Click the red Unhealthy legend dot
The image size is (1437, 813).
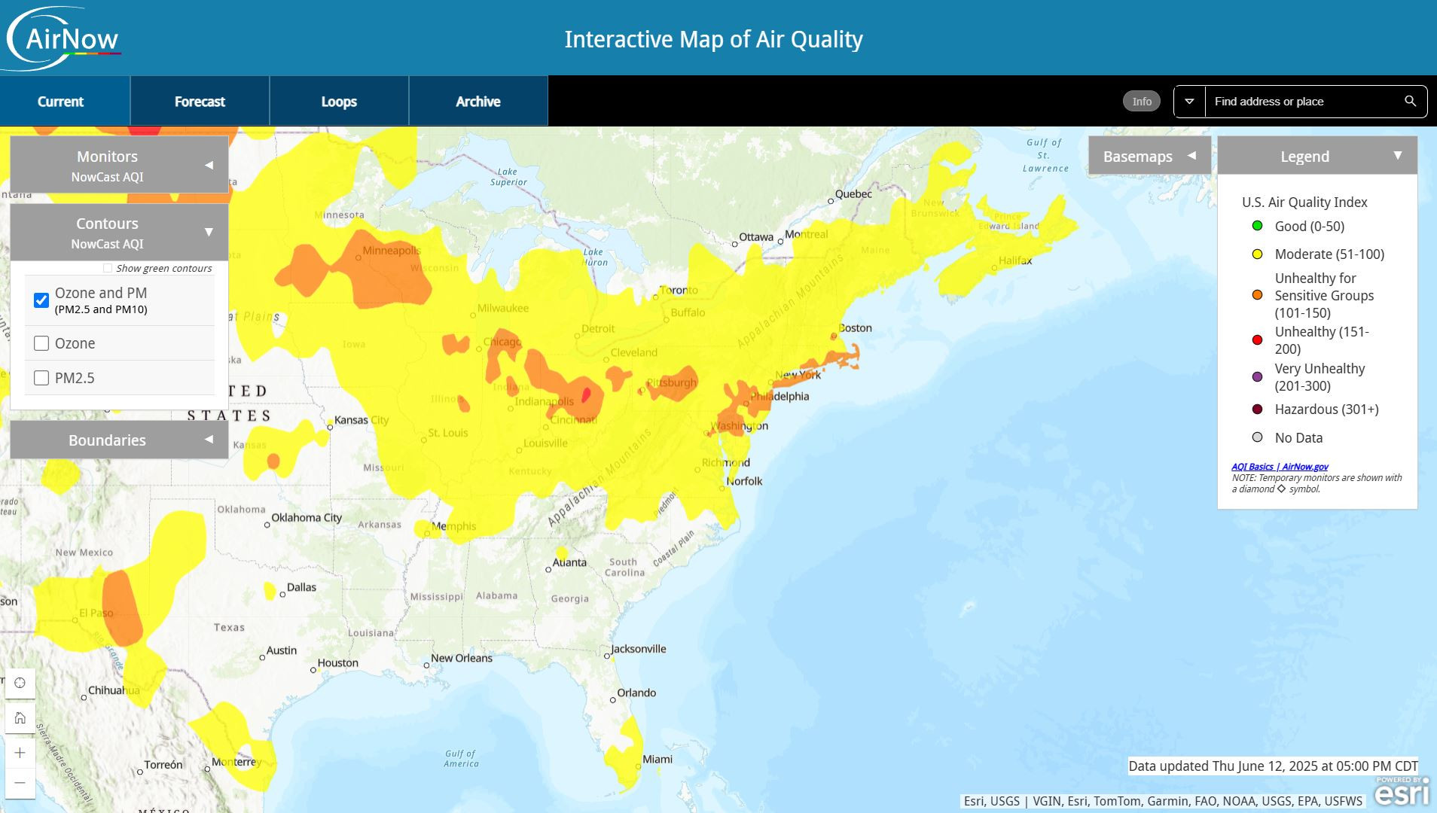point(1257,340)
